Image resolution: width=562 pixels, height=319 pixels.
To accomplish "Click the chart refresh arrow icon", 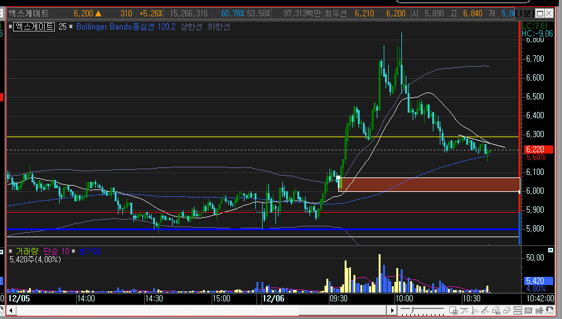I will (x=549, y=310).
